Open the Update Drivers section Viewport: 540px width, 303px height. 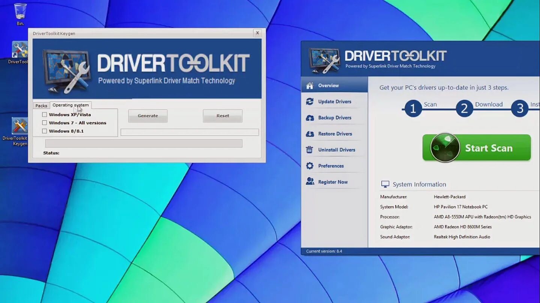pyautogui.click(x=334, y=102)
